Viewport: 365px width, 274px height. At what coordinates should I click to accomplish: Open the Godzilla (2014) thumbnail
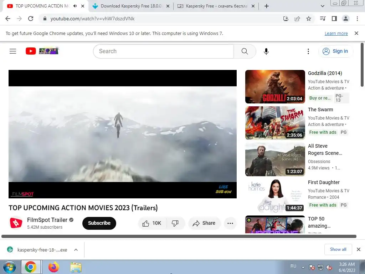(275, 87)
